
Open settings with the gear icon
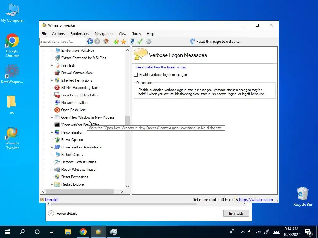[149, 42]
